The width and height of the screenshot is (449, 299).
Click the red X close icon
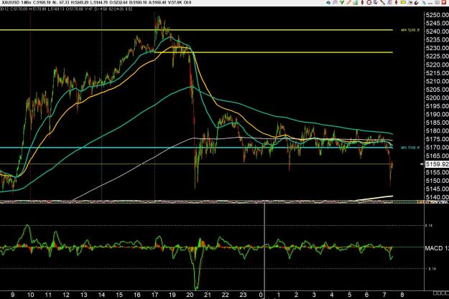[444, 2]
